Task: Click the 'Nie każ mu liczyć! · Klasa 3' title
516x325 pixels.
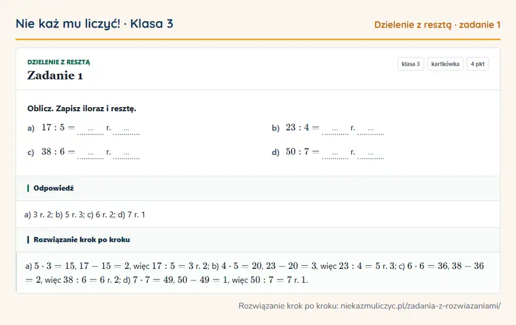Action: tap(94, 23)
